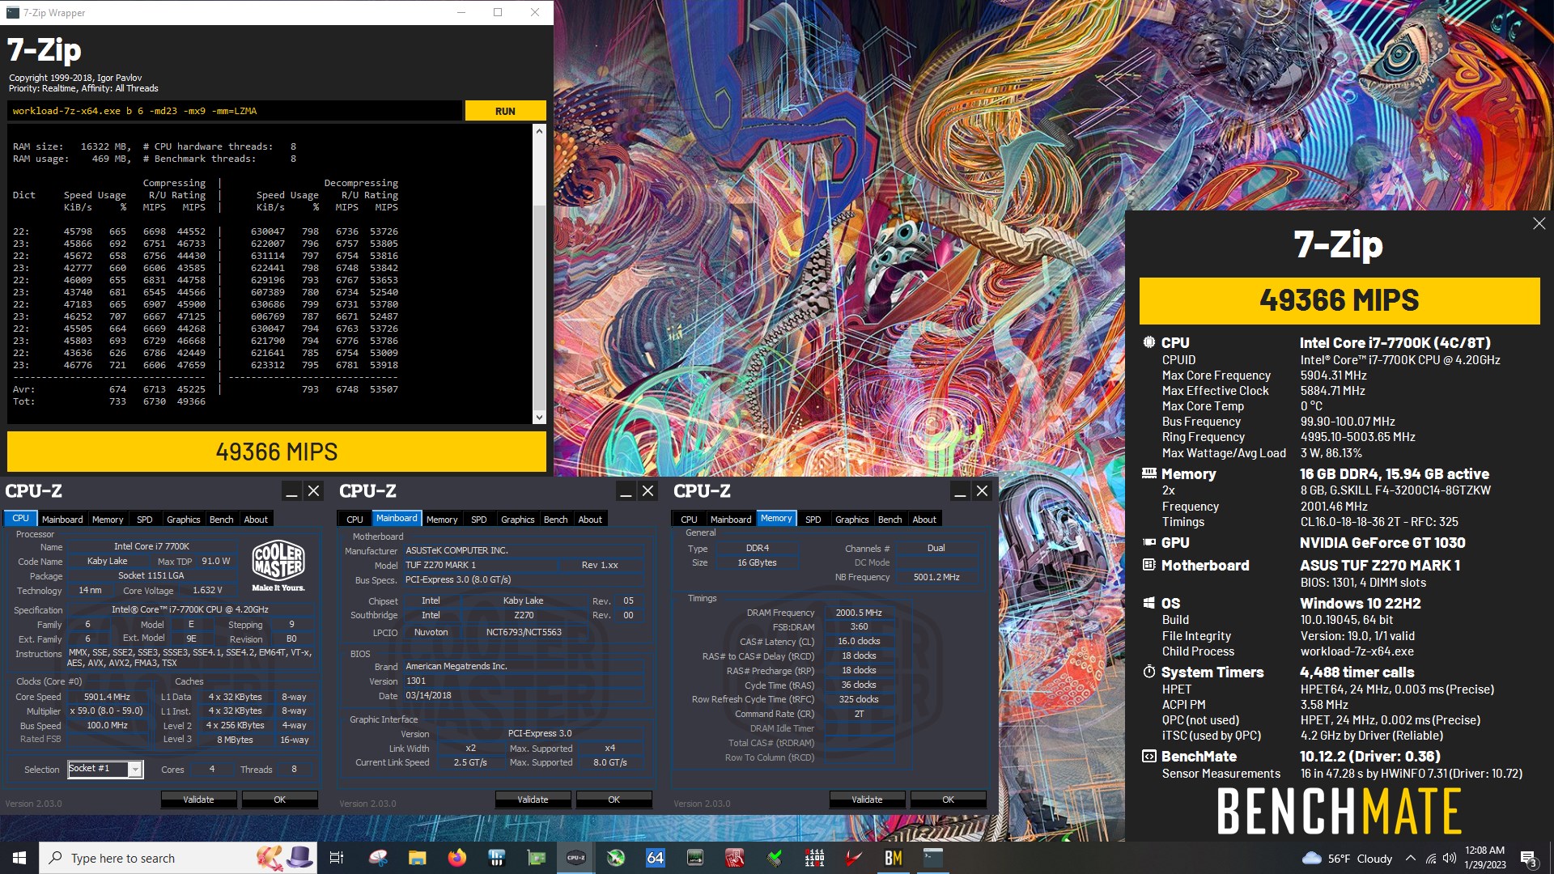Click the GPU card icon in BenchMate panel
The height and width of the screenshot is (874, 1554).
(x=1149, y=542)
